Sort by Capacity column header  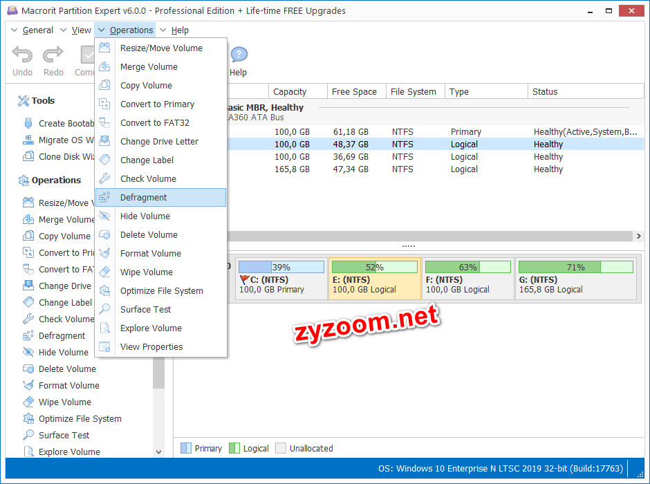(298, 91)
